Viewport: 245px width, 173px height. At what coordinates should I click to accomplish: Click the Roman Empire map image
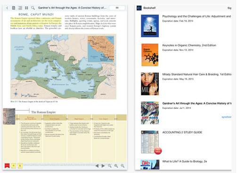click(x=64, y=66)
